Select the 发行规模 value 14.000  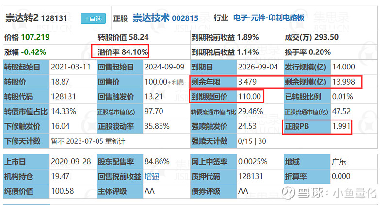point(343,67)
